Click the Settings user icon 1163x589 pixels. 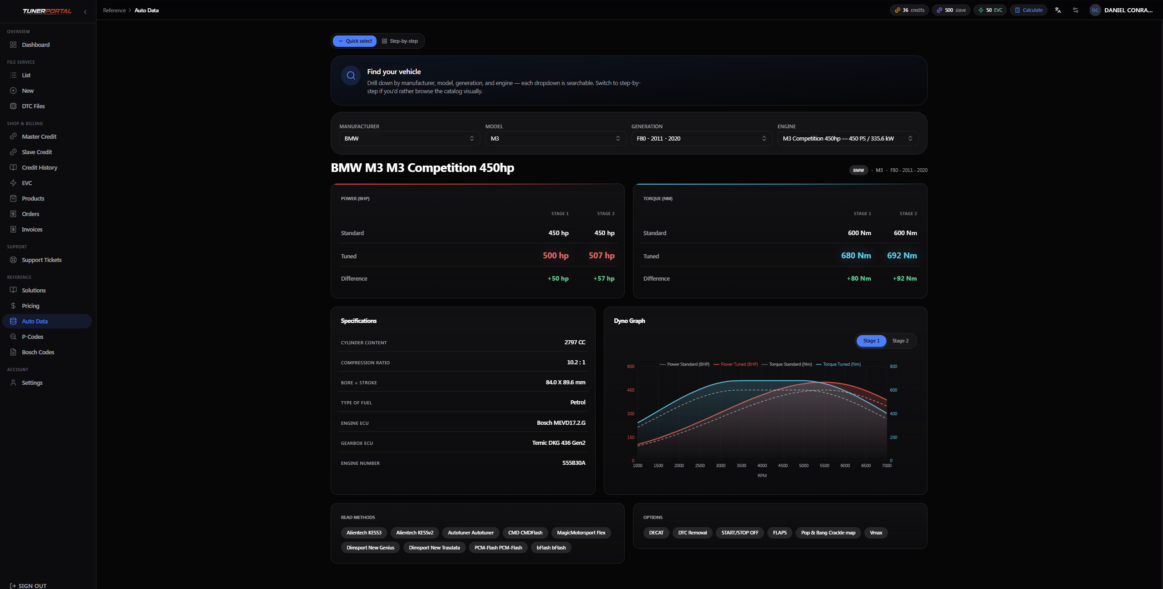point(13,383)
